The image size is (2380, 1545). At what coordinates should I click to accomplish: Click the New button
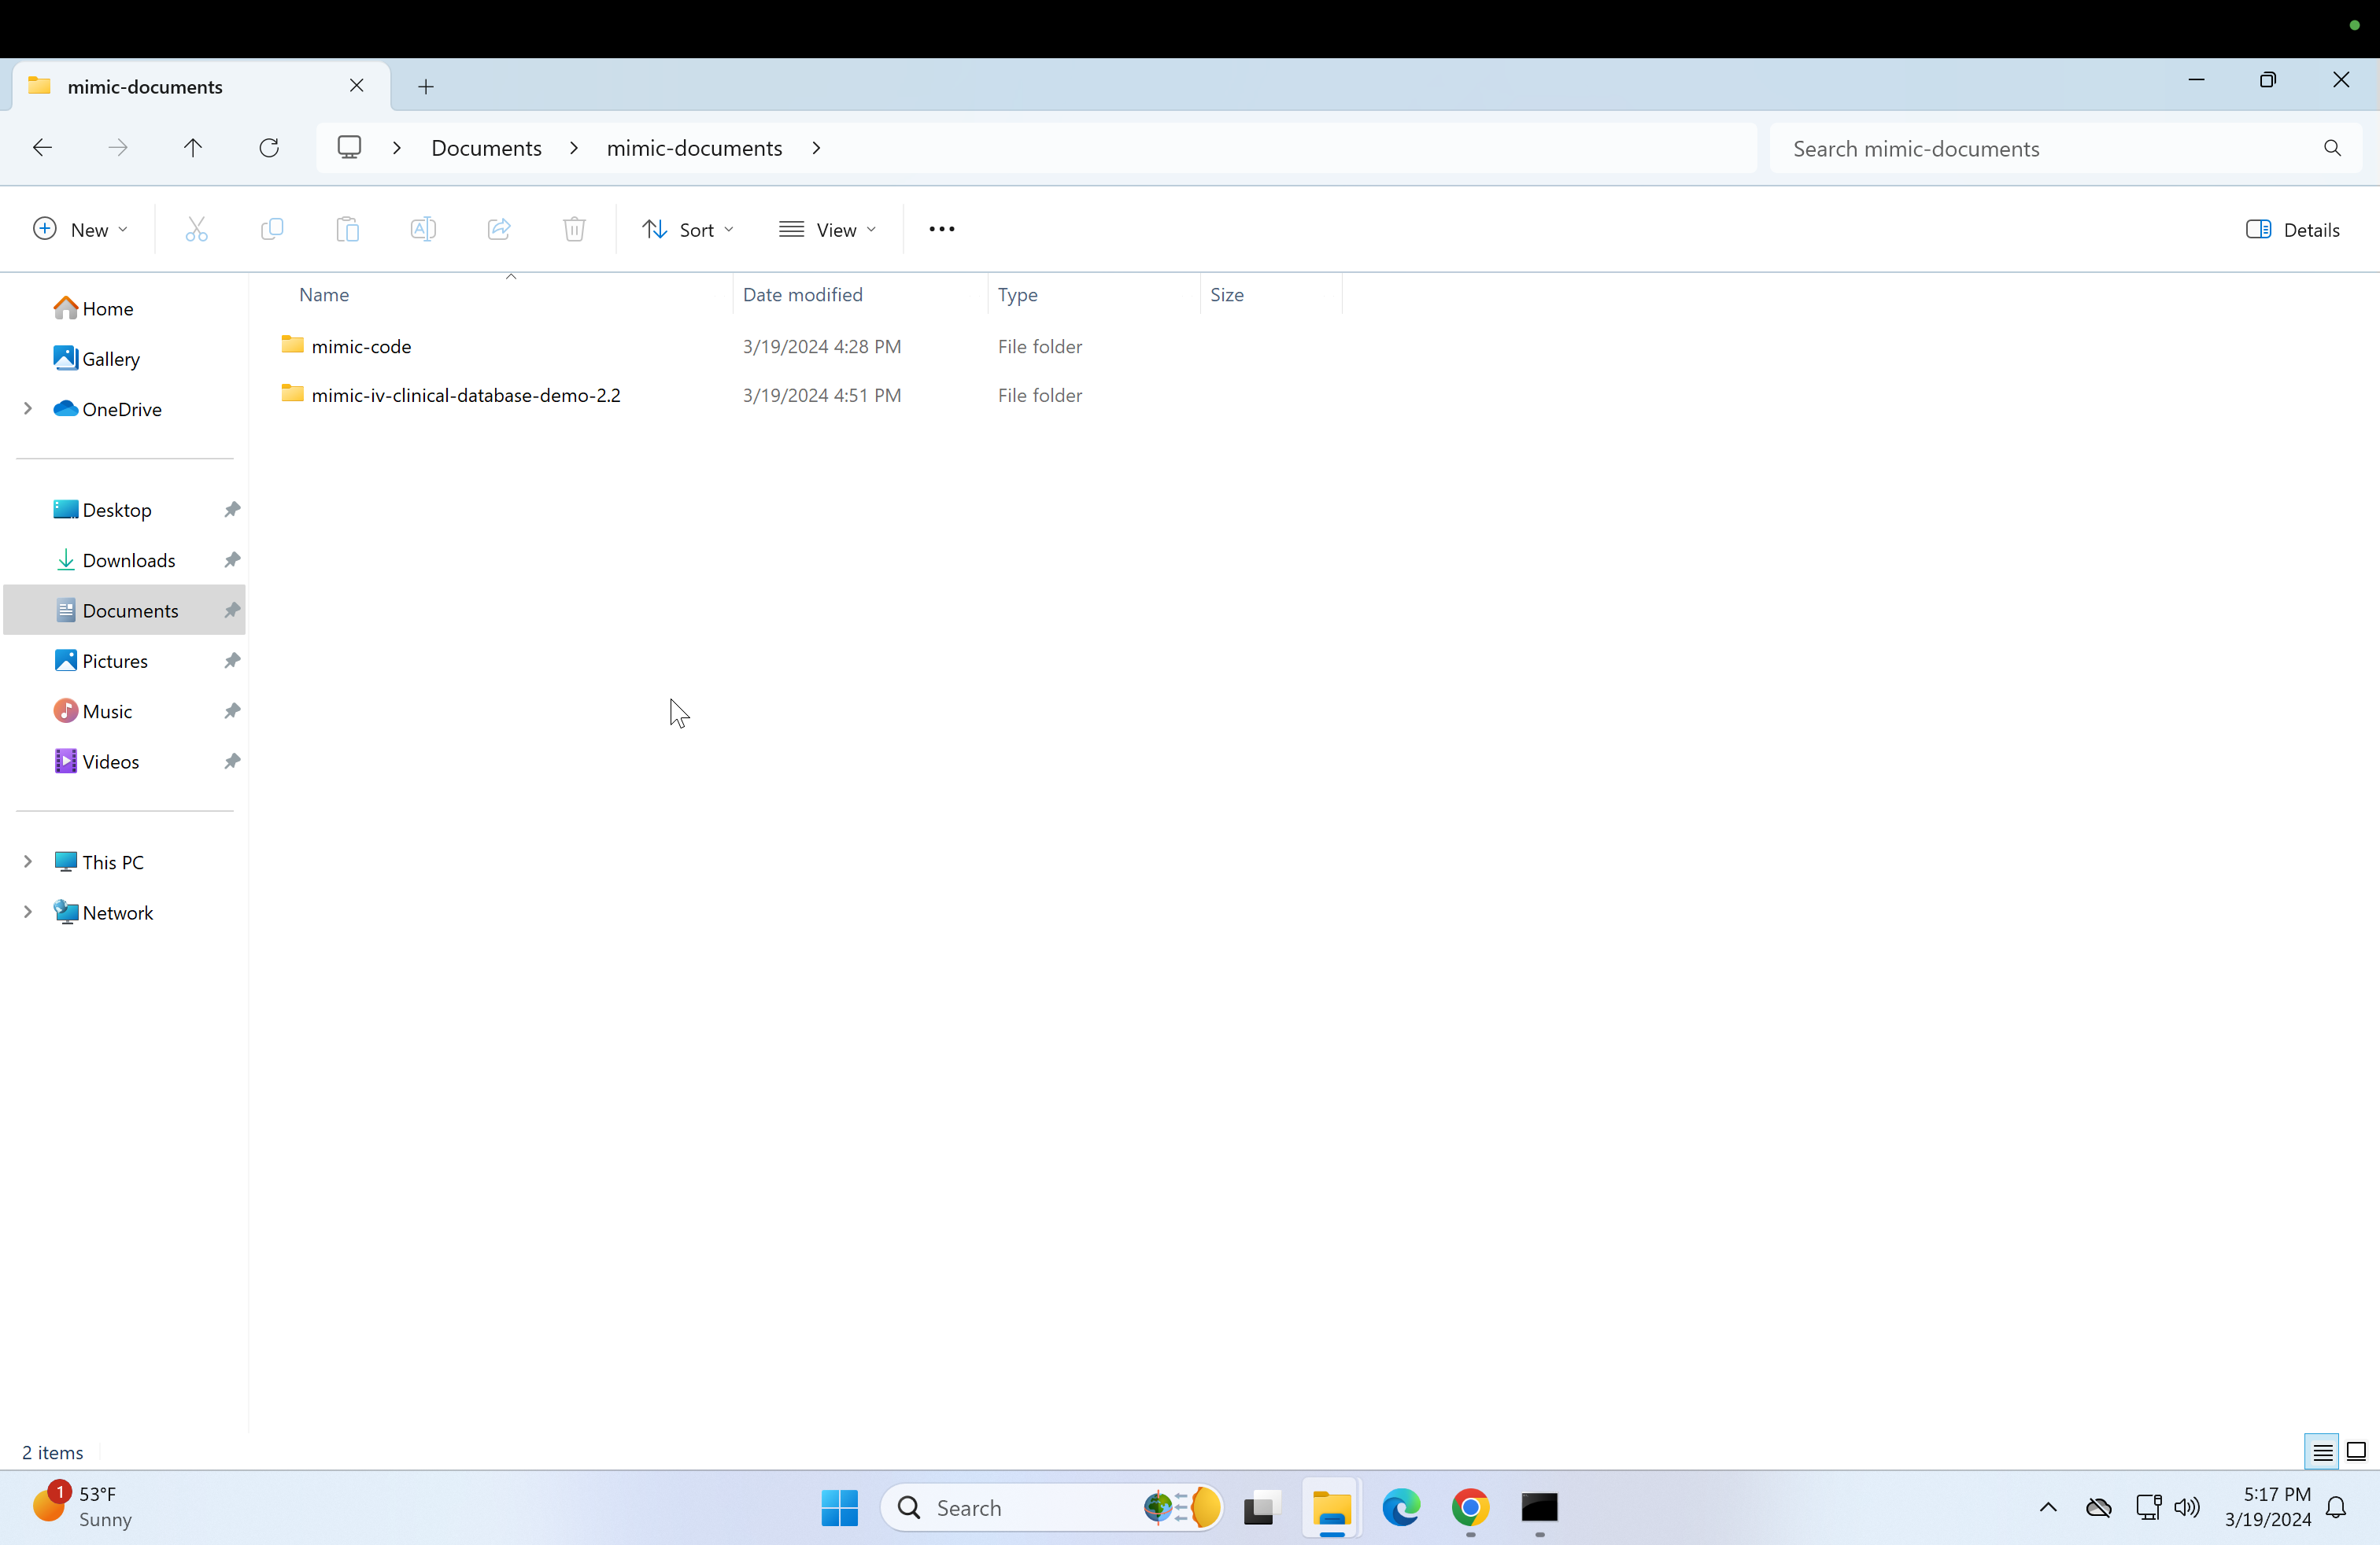80,230
